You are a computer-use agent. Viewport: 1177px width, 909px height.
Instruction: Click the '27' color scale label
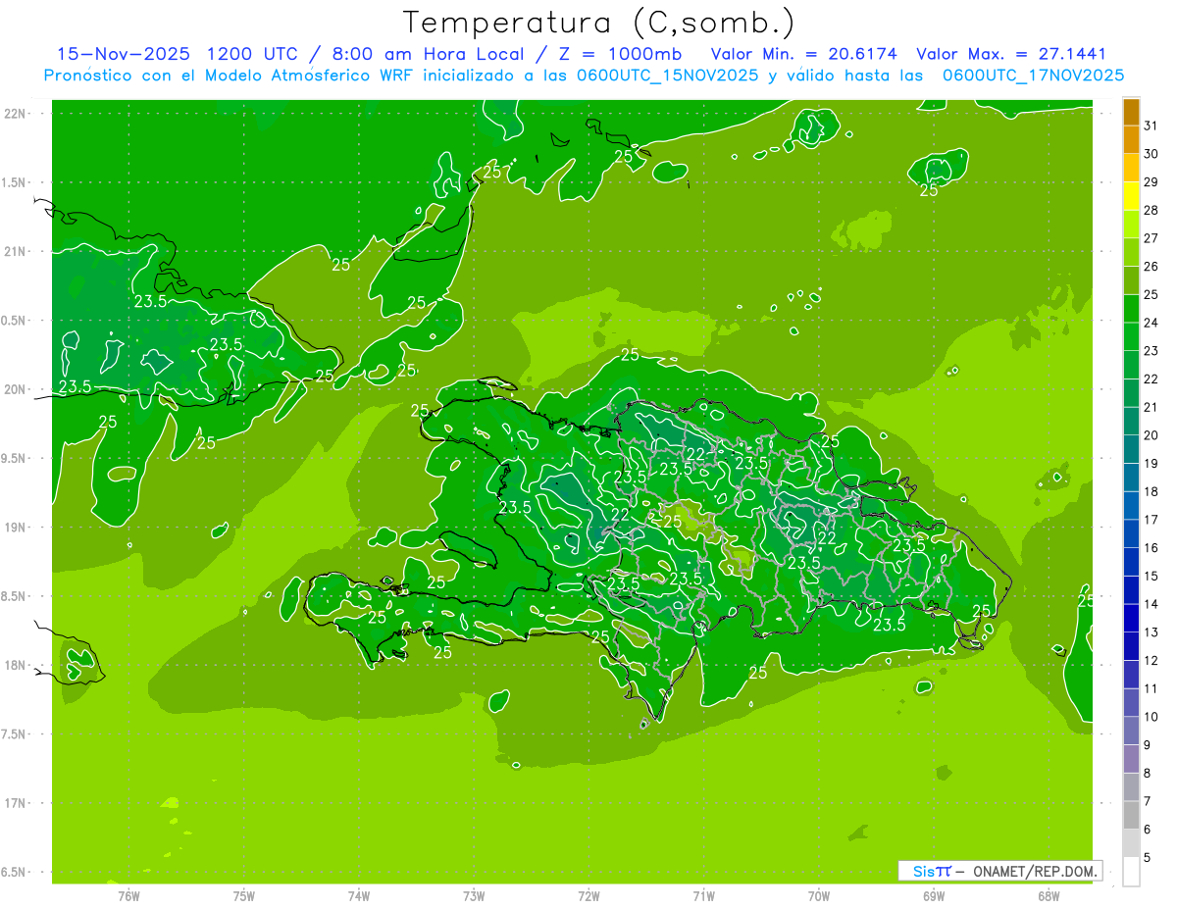(x=1151, y=238)
